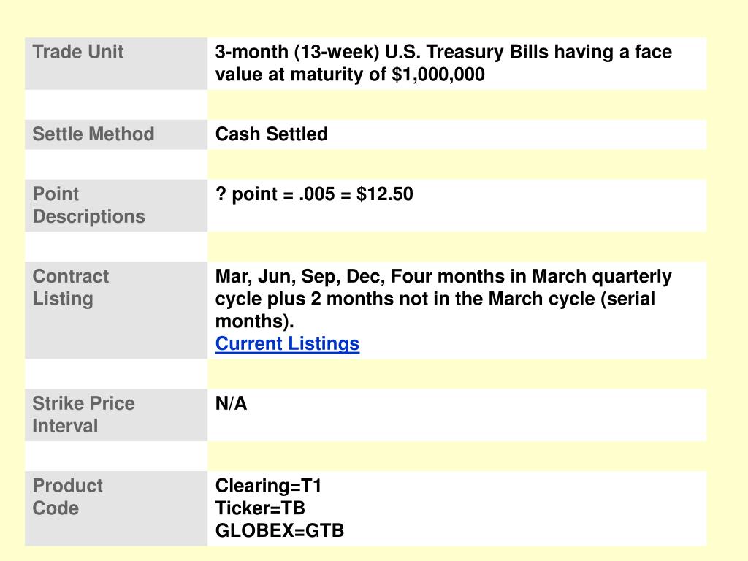Viewport: 748px width, 561px height.
Task: Click the Ticker=TB code line
Action: (260, 508)
